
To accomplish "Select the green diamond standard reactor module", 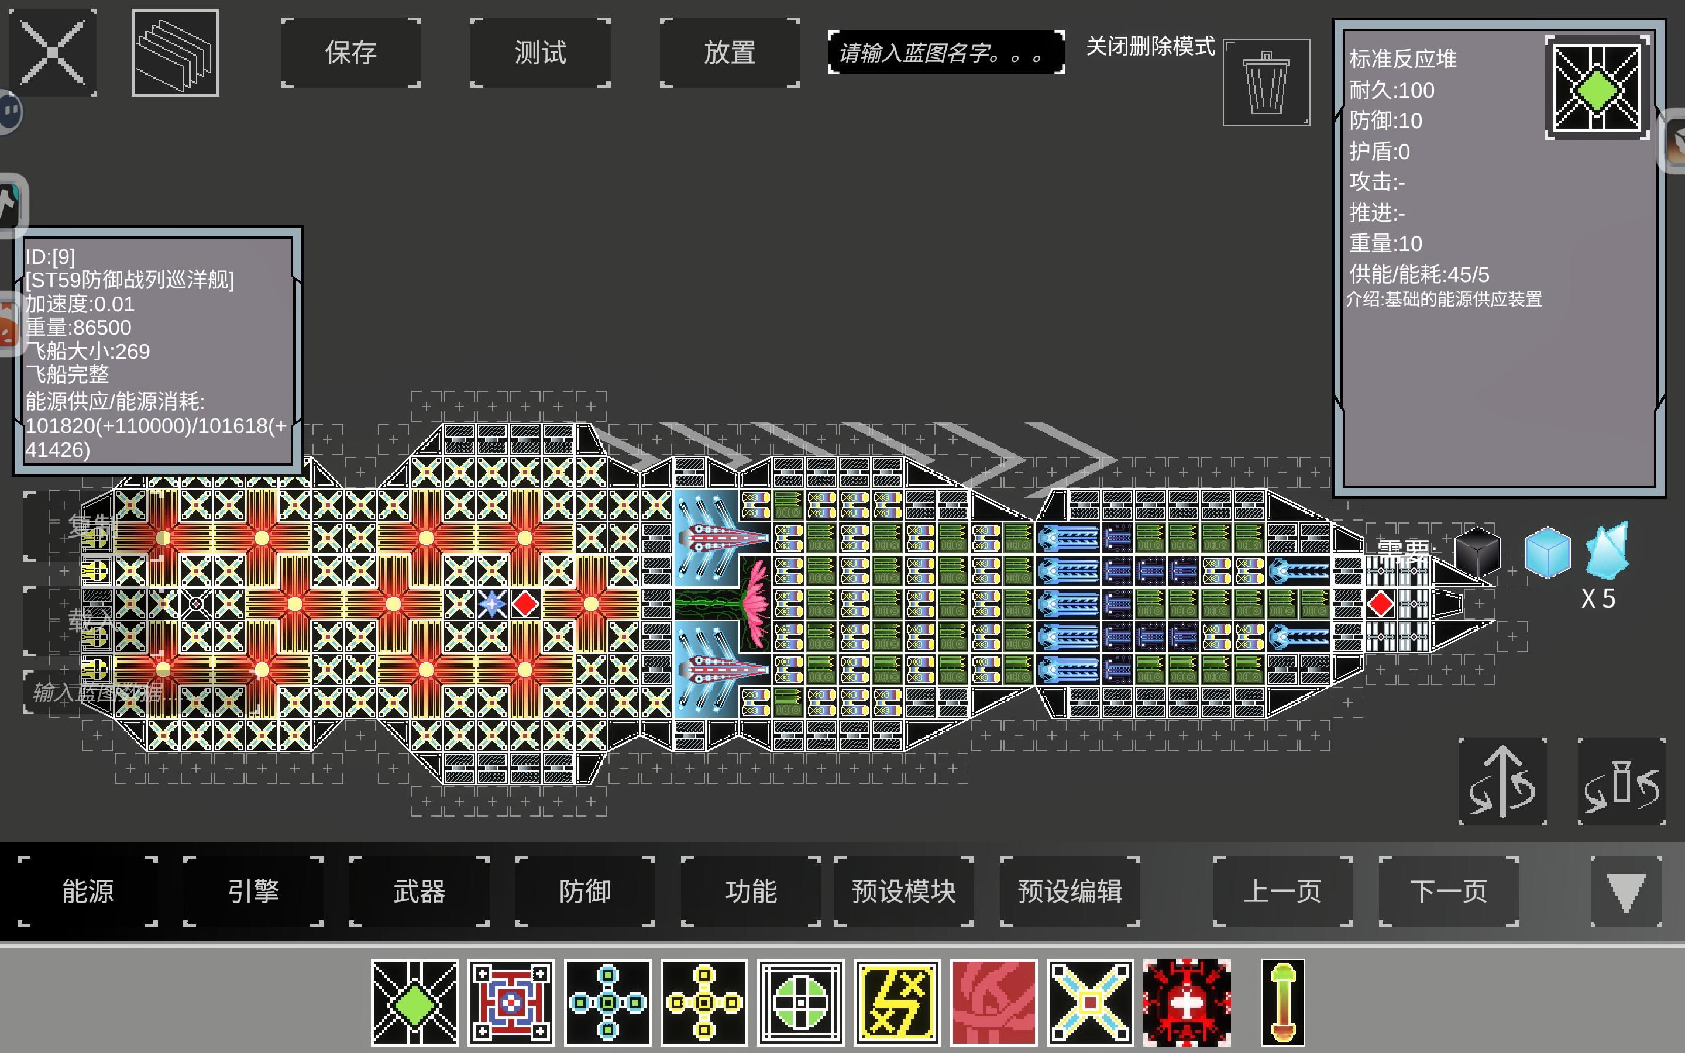I will [x=414, y=1002].
